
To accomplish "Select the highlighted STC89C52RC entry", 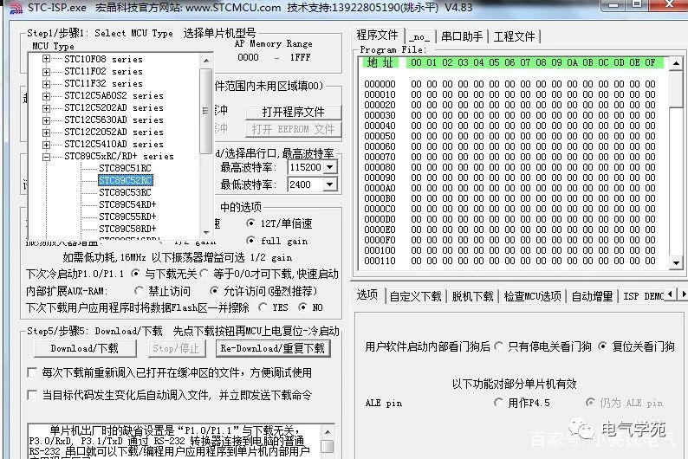I will pos(126,180).
